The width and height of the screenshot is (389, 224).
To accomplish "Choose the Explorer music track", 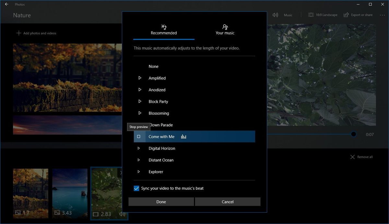I will click(156, 171).
